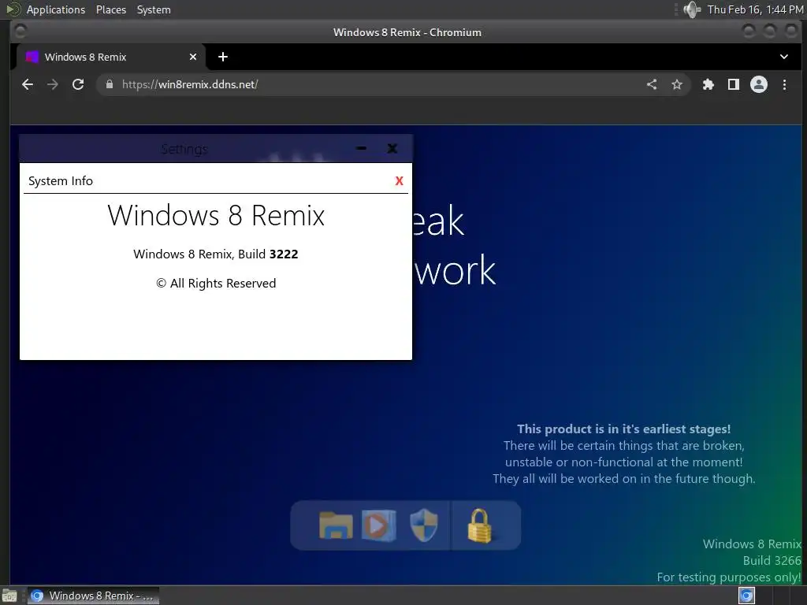The image size is (807, 605).
Task: Select the Windows 8 Remix tab
Action: [110, 57]
